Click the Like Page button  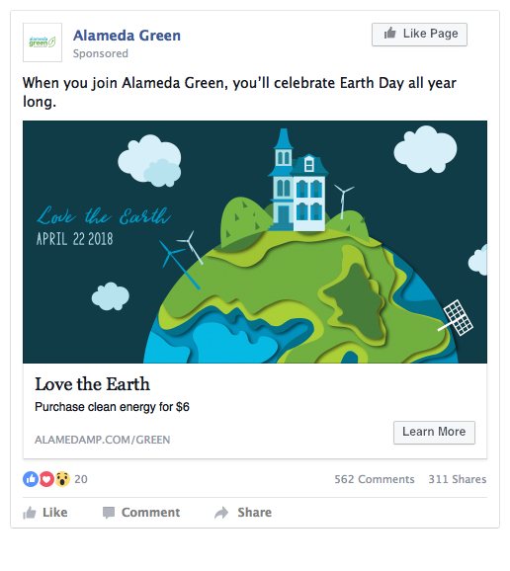[x=419, y=35]
